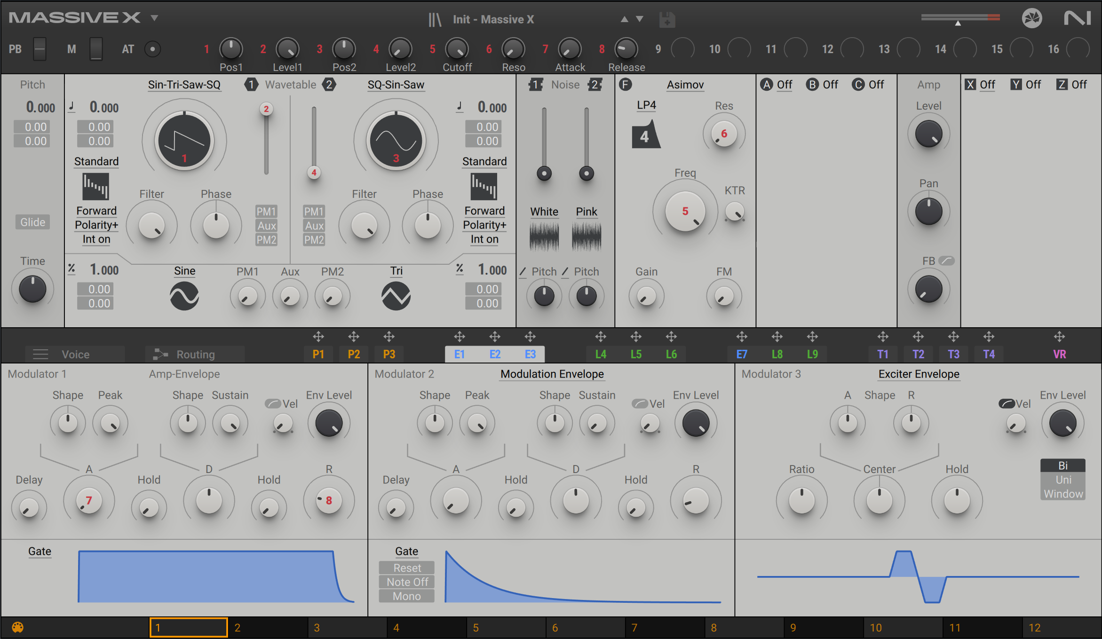1102x639 pixels.
Task: Open the Asimov filter type menu
Action: point(685,85)
